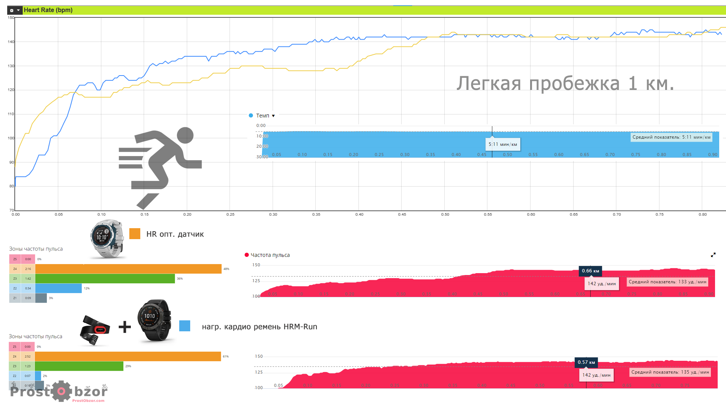Click the Heart Rate (bpm) header title
The image size is (726, 408).
click(x=48, y=10)
